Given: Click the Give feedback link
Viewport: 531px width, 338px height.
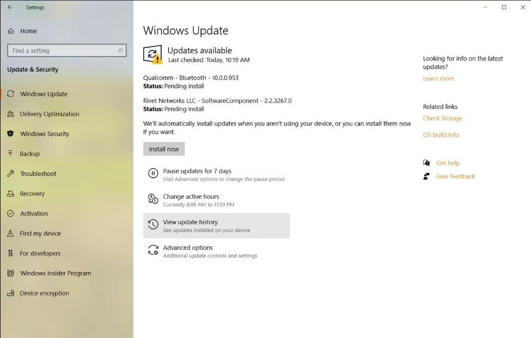Looking at the screenshot, I should click(455, 176).
